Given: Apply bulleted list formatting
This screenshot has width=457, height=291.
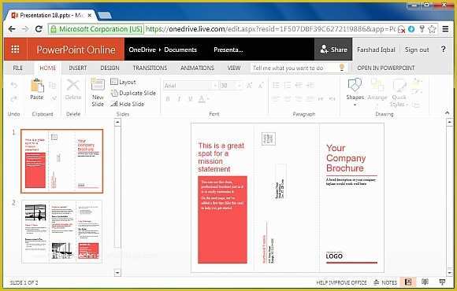Looking at the screenshot, I should [276, 85].
